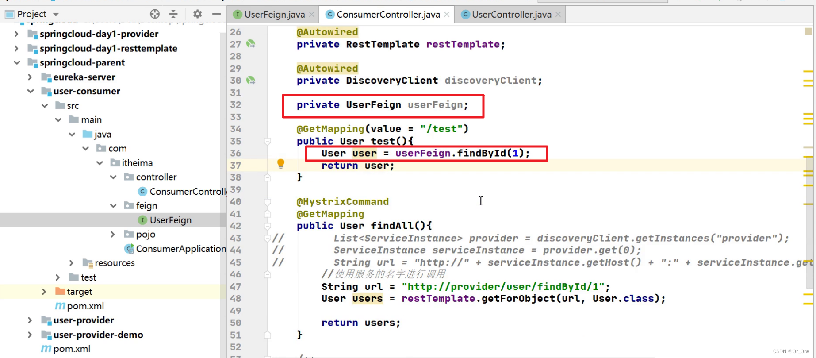Viewport: 816px width, 358px height.
Task: Click UserFeign interface icon in tree
Action: pyautogui.click(x=142, y=220)
